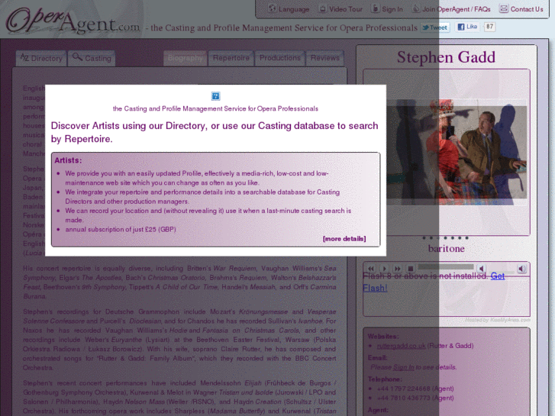This screenshot has width=555, height=416.
Task: Click the Facebook Like button
Action: tap(467, 27)
